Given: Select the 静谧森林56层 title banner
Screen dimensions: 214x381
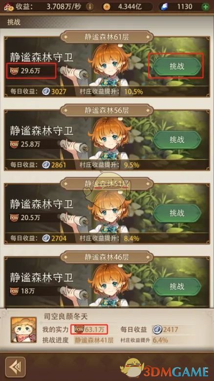Looking at the screenshot, I should point(107,111).
